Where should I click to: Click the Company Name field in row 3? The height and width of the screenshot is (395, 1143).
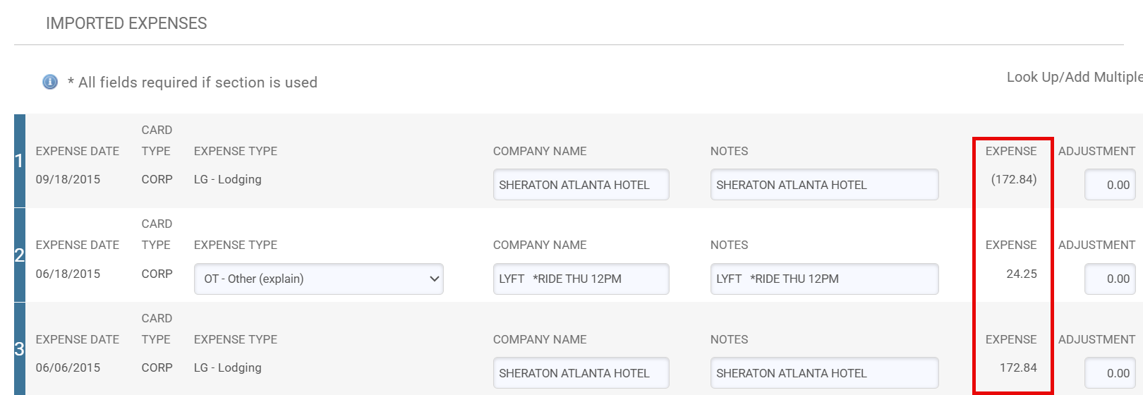click(581, 373)
